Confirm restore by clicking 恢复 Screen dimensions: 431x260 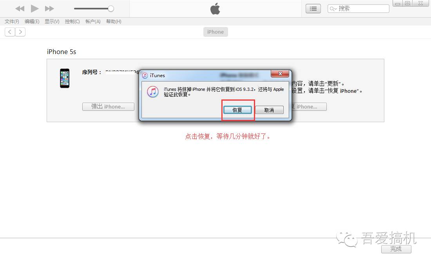point(237,110)
